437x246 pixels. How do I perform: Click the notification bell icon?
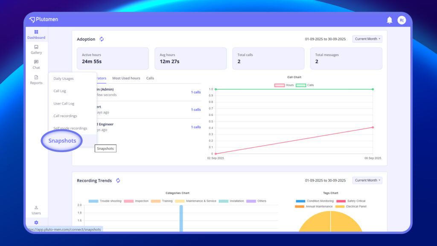click(x=389, y=20)
